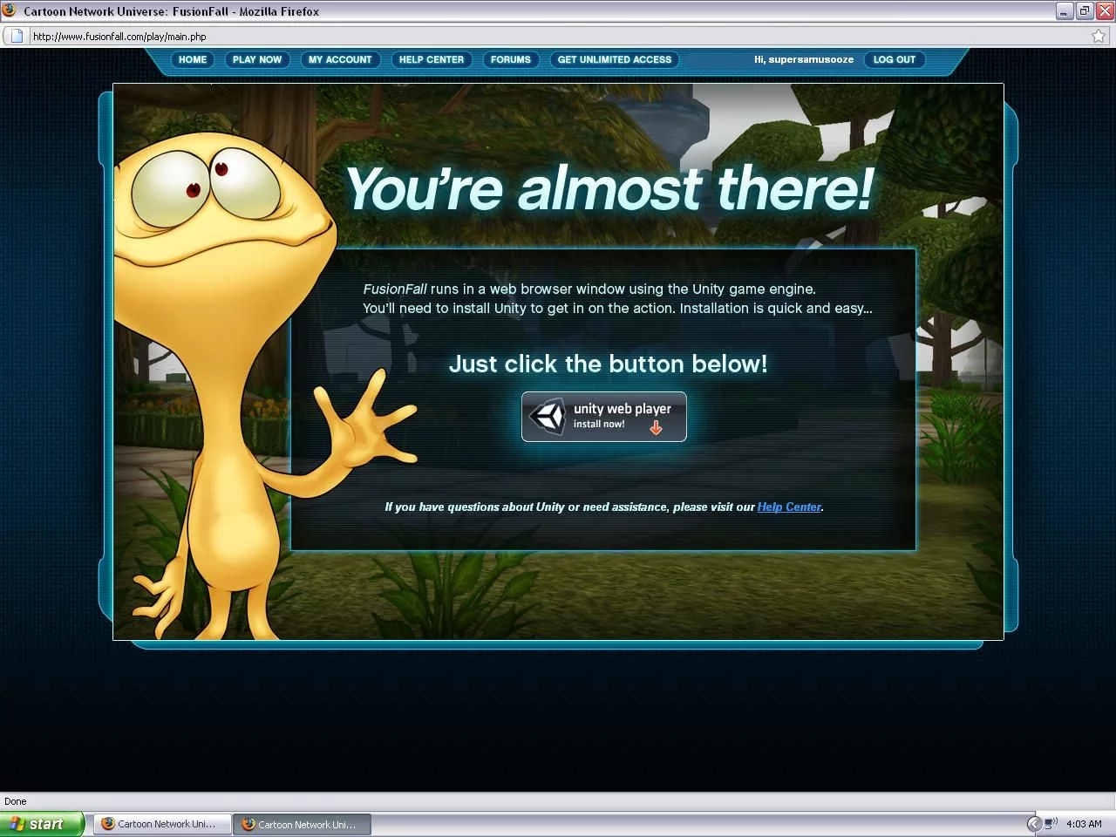The image size is (1116, 837).
Task: Click the 'Done' status bar text
Action: [x=16, y=801]
